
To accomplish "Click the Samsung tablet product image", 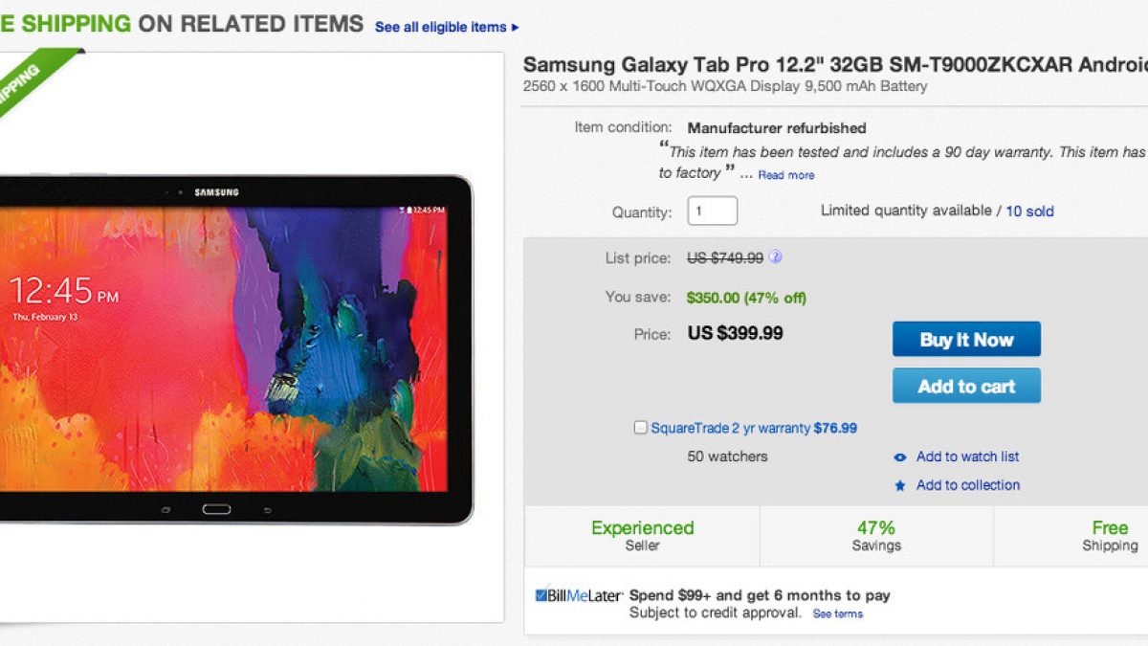I will [x=234, y=349].
